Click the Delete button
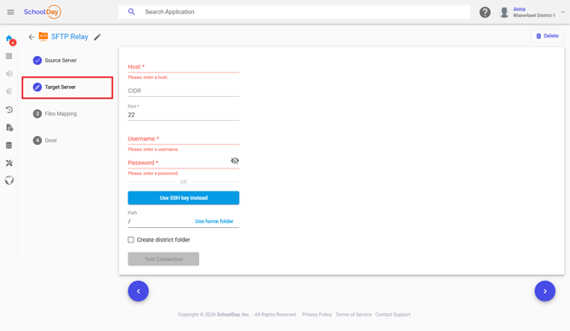 (547, 36)
